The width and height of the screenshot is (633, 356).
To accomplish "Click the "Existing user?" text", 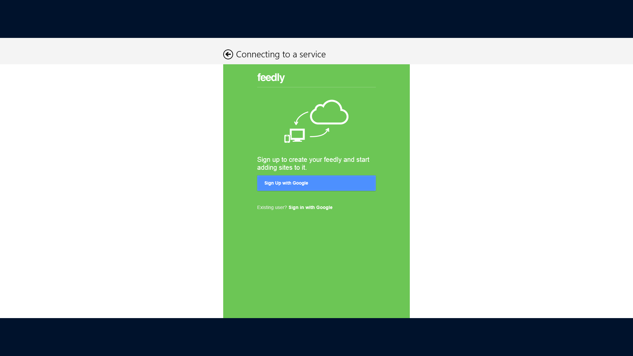I will [x=272, y=207].
